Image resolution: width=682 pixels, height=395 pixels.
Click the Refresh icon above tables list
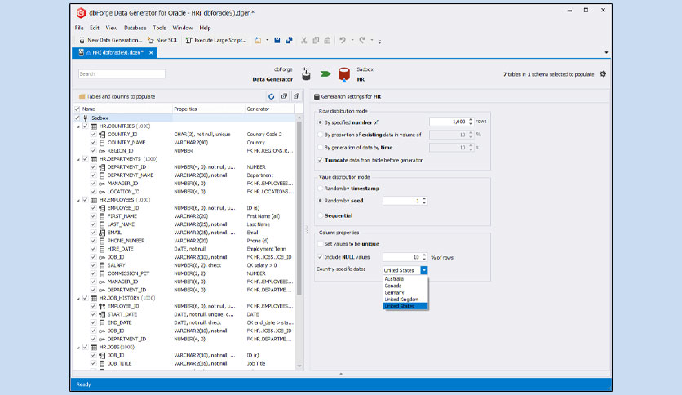click(272, 96)
